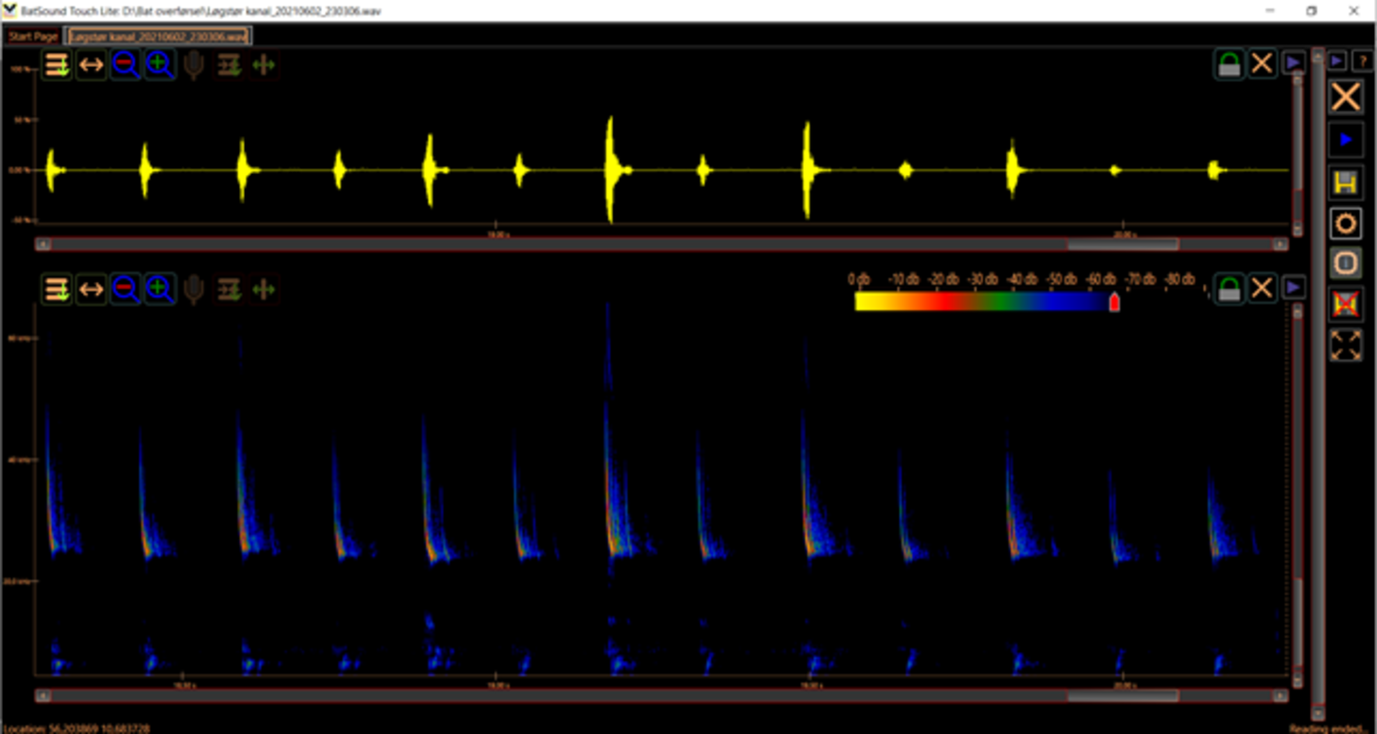Toggle the microphone icon in the spectrogram toolbar

coord(194,289)
